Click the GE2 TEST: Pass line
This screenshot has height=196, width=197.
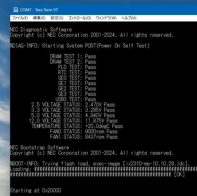77,88
